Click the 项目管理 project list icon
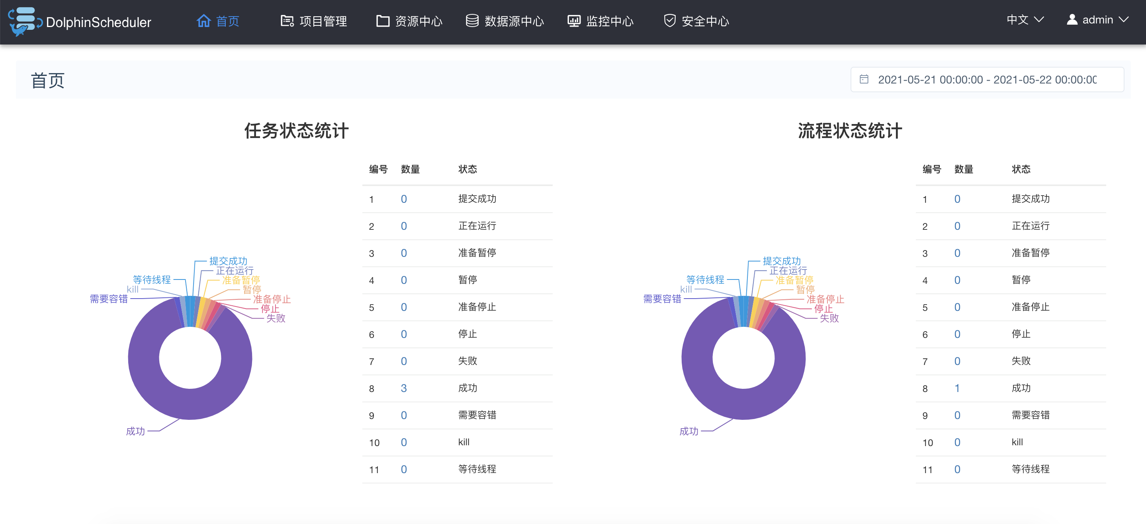1146x524 pixels. (287, 21)
